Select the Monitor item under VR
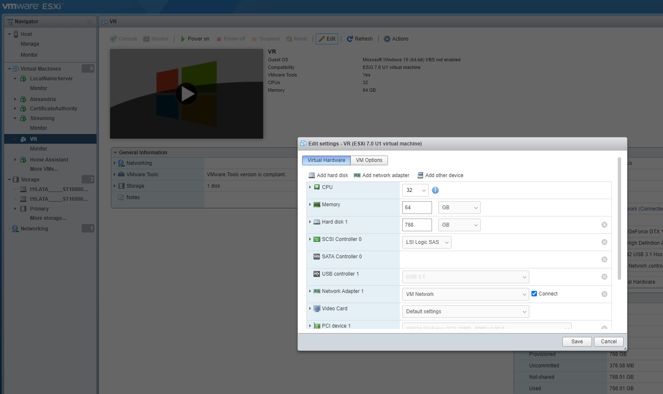Image resolution: width=663 pixels, height=394 pixels. pos(39,149)
